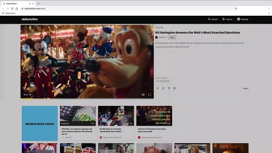Open calculator and euro notes video thumbnail
272x153 pixels.
(x=78, y=116)
